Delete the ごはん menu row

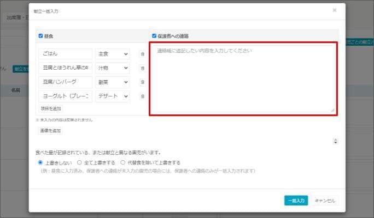tap(143, 54)
